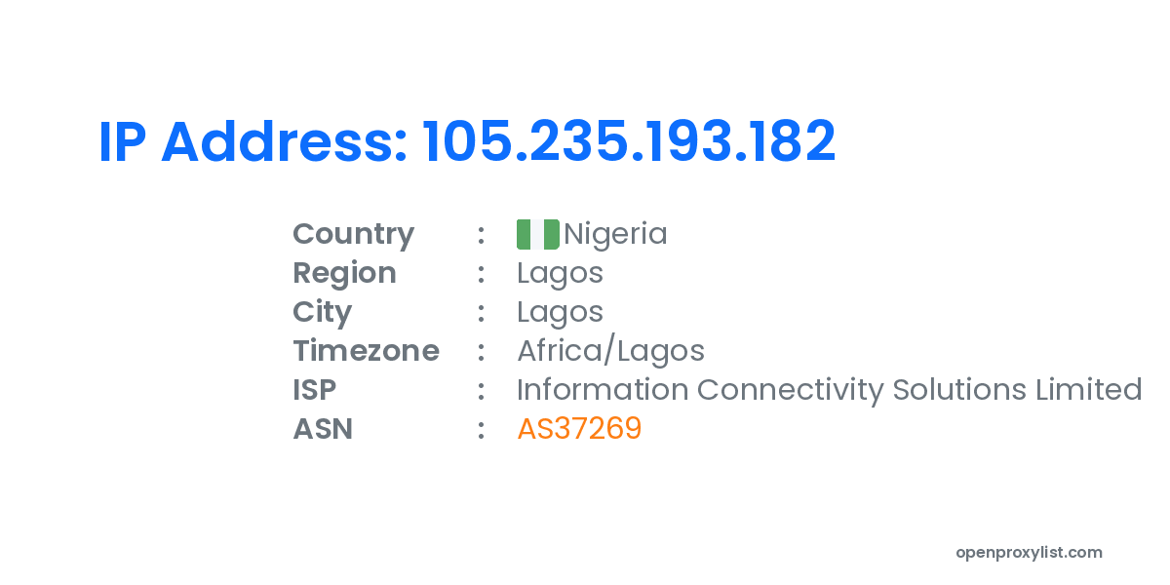Click the City label

322,312
